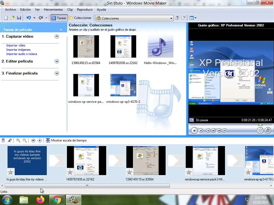Open the Herramientas menu

pyautogui.click(x=53, y=10)
